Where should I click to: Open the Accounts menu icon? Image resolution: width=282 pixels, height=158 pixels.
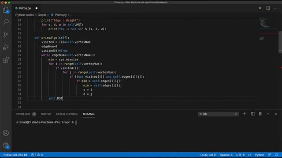6,133
